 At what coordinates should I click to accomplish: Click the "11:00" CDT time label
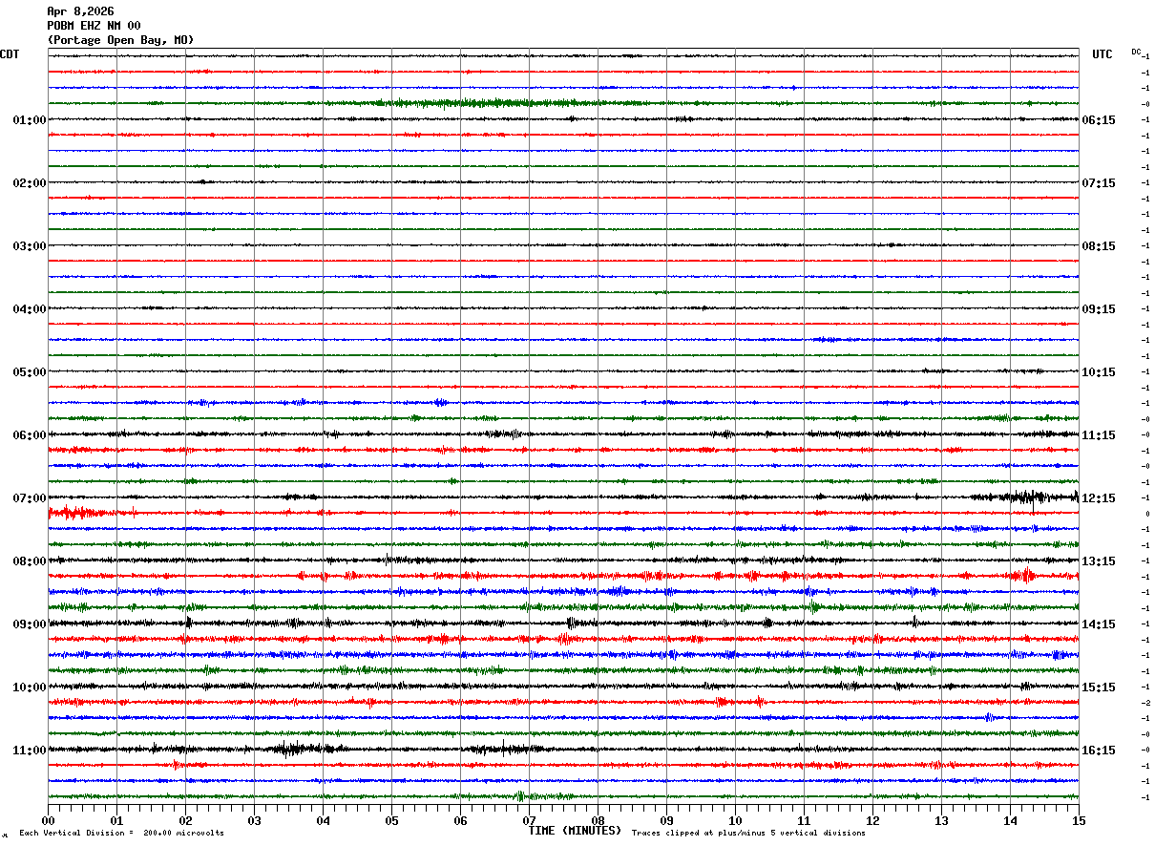pos(30,751)
